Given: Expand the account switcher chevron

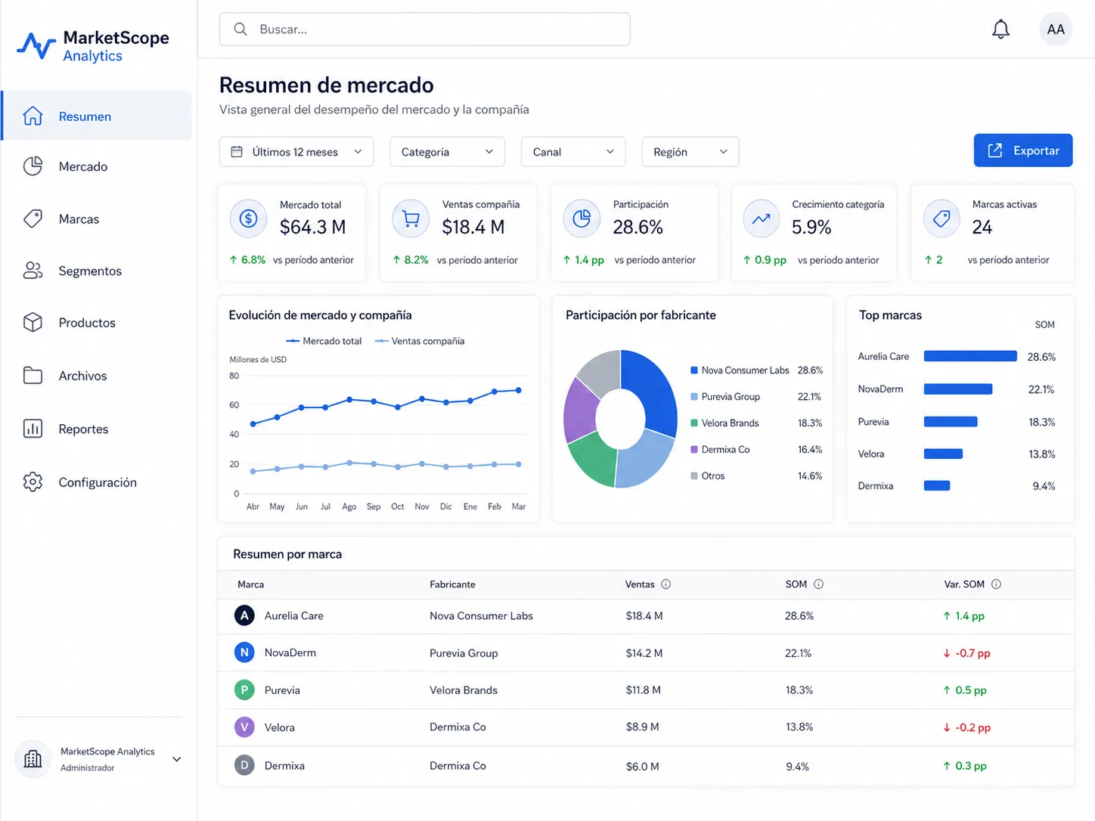Looking at the screenshot, I should (x=177, y=759).
